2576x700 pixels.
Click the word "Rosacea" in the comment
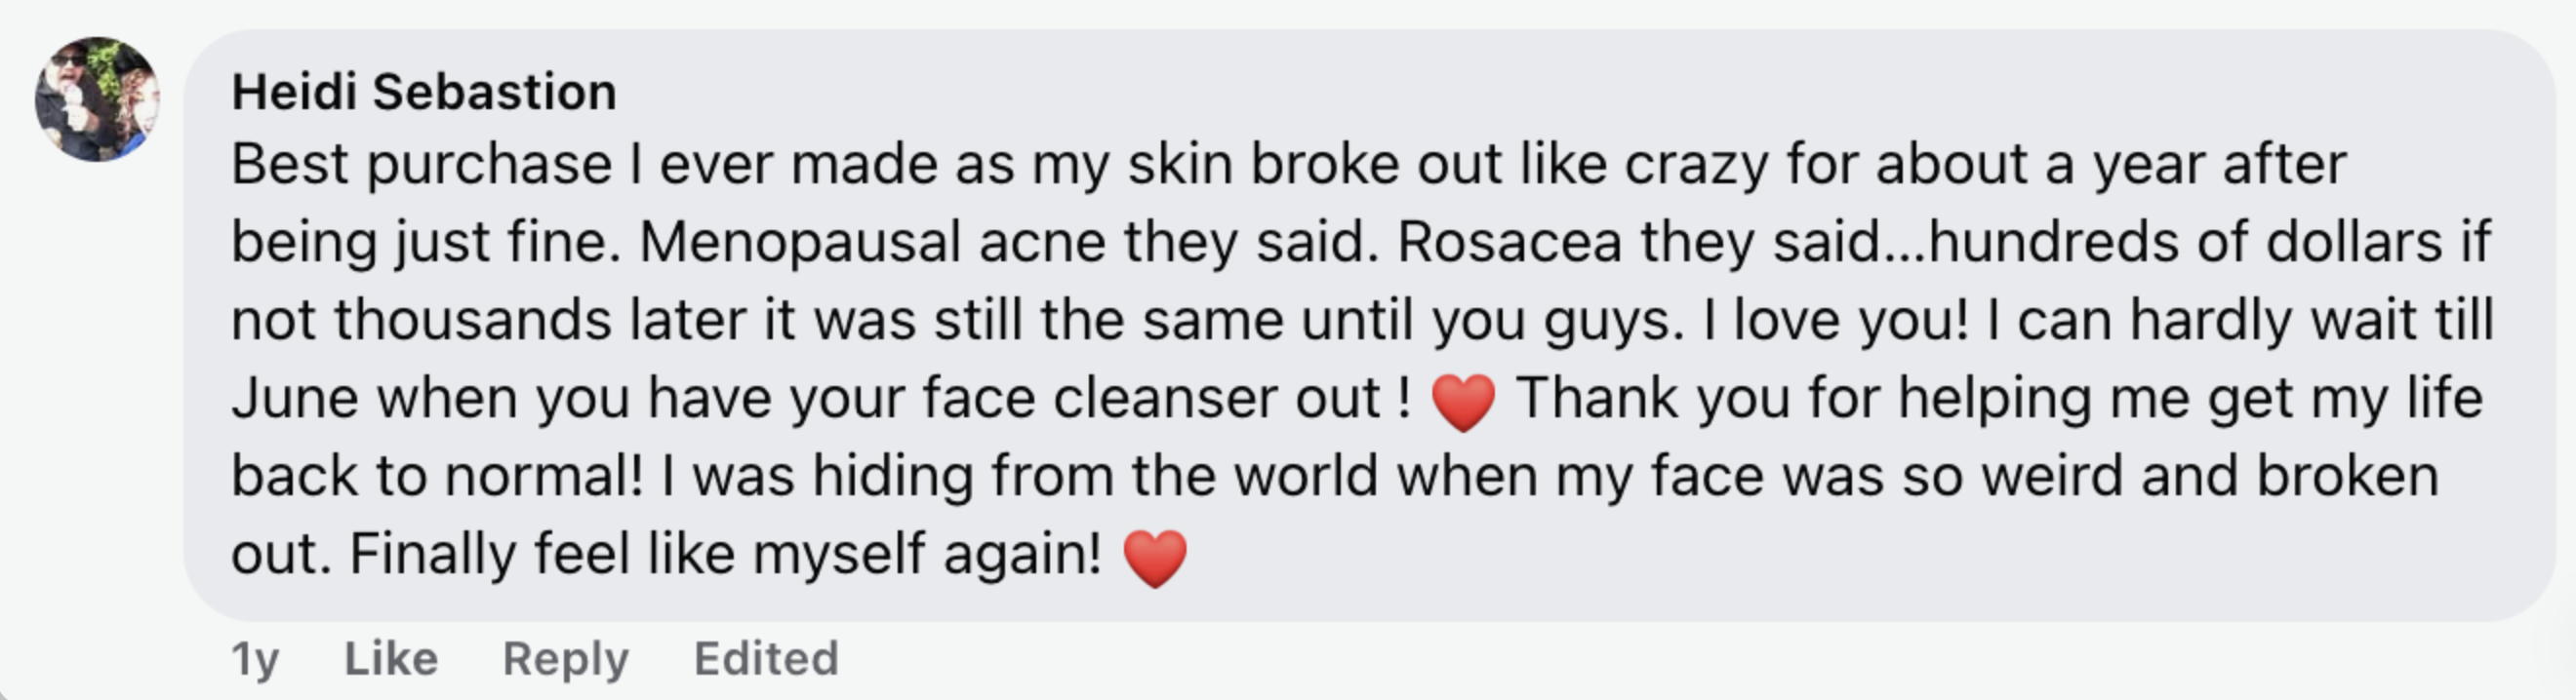(x=1508, y=242)
